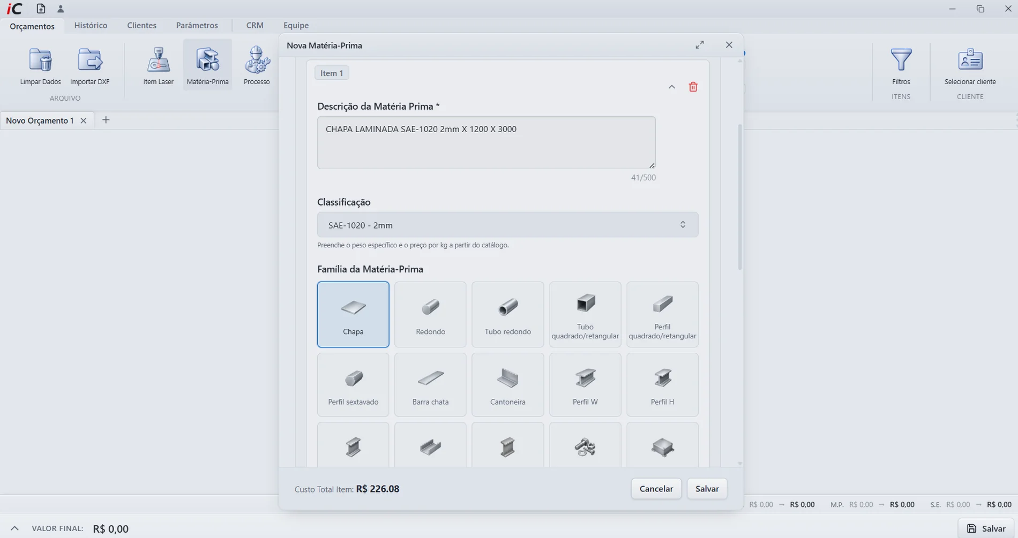
Task: Click the Limpar Dados ribbon icon
Action: pos(40,65)
